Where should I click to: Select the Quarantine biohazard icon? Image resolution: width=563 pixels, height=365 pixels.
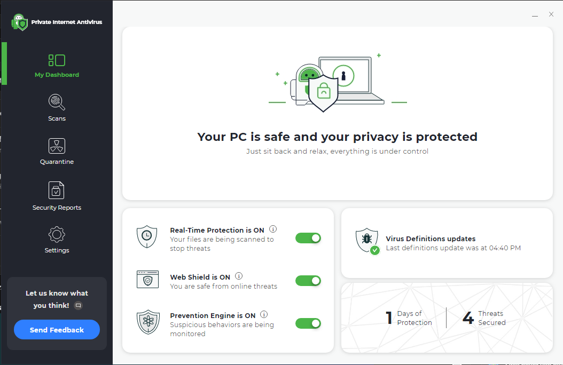pos(57,146)
